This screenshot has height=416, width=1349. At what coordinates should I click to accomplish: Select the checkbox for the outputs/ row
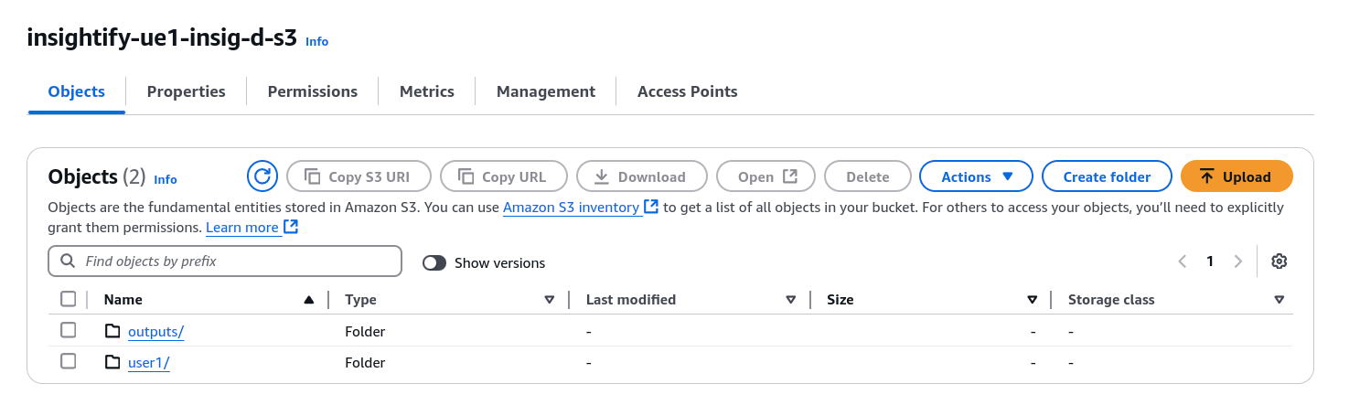68,330
